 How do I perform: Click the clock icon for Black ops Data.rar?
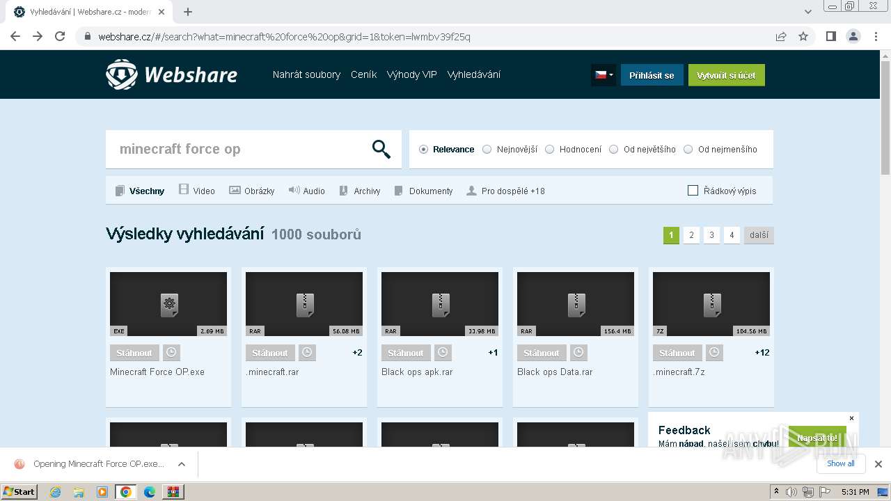pos(578,353)
